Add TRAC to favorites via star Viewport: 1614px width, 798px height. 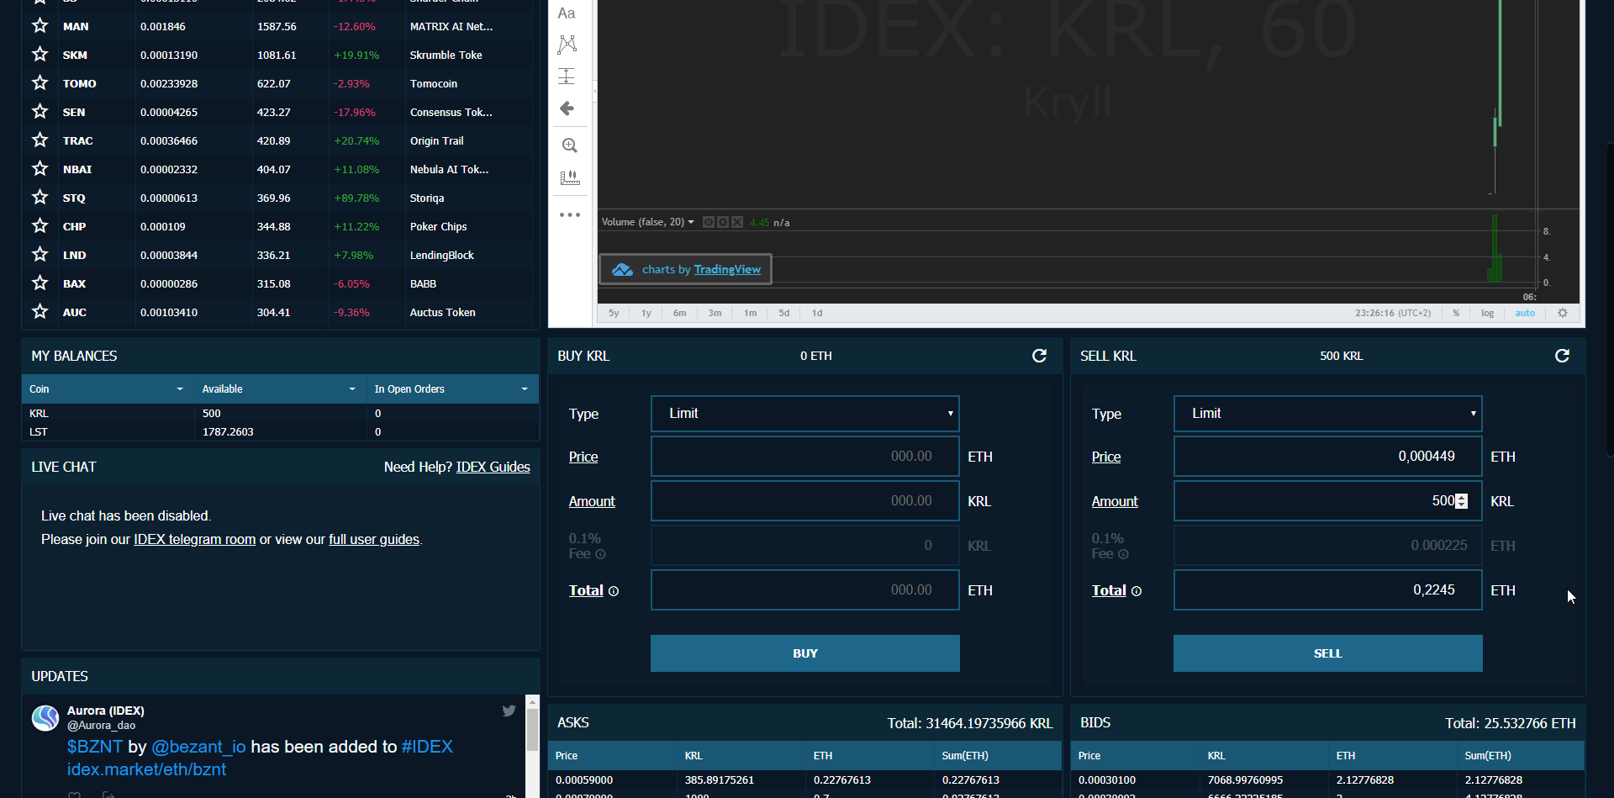[x=40, y=140]
